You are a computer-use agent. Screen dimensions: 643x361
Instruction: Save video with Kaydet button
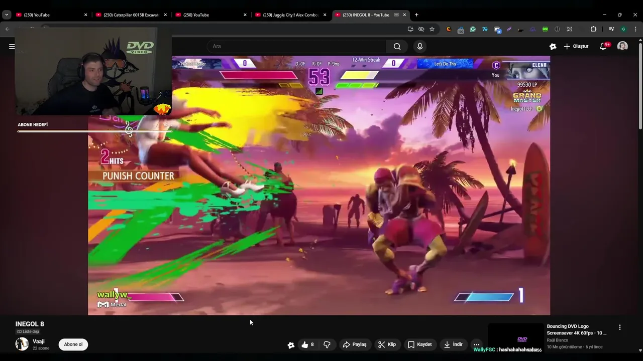point(420,344)
